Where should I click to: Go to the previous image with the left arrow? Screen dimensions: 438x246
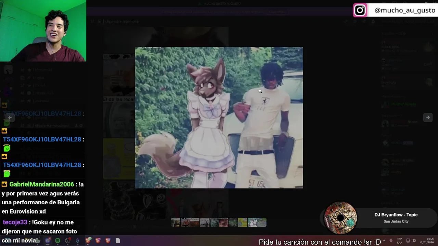click(x=10, y=118)
